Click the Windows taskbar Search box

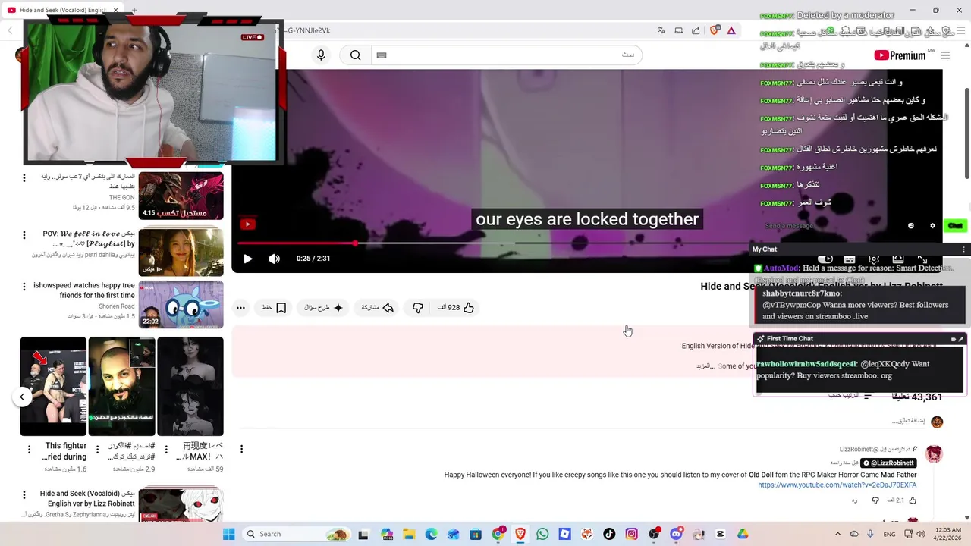pos(297,534)
